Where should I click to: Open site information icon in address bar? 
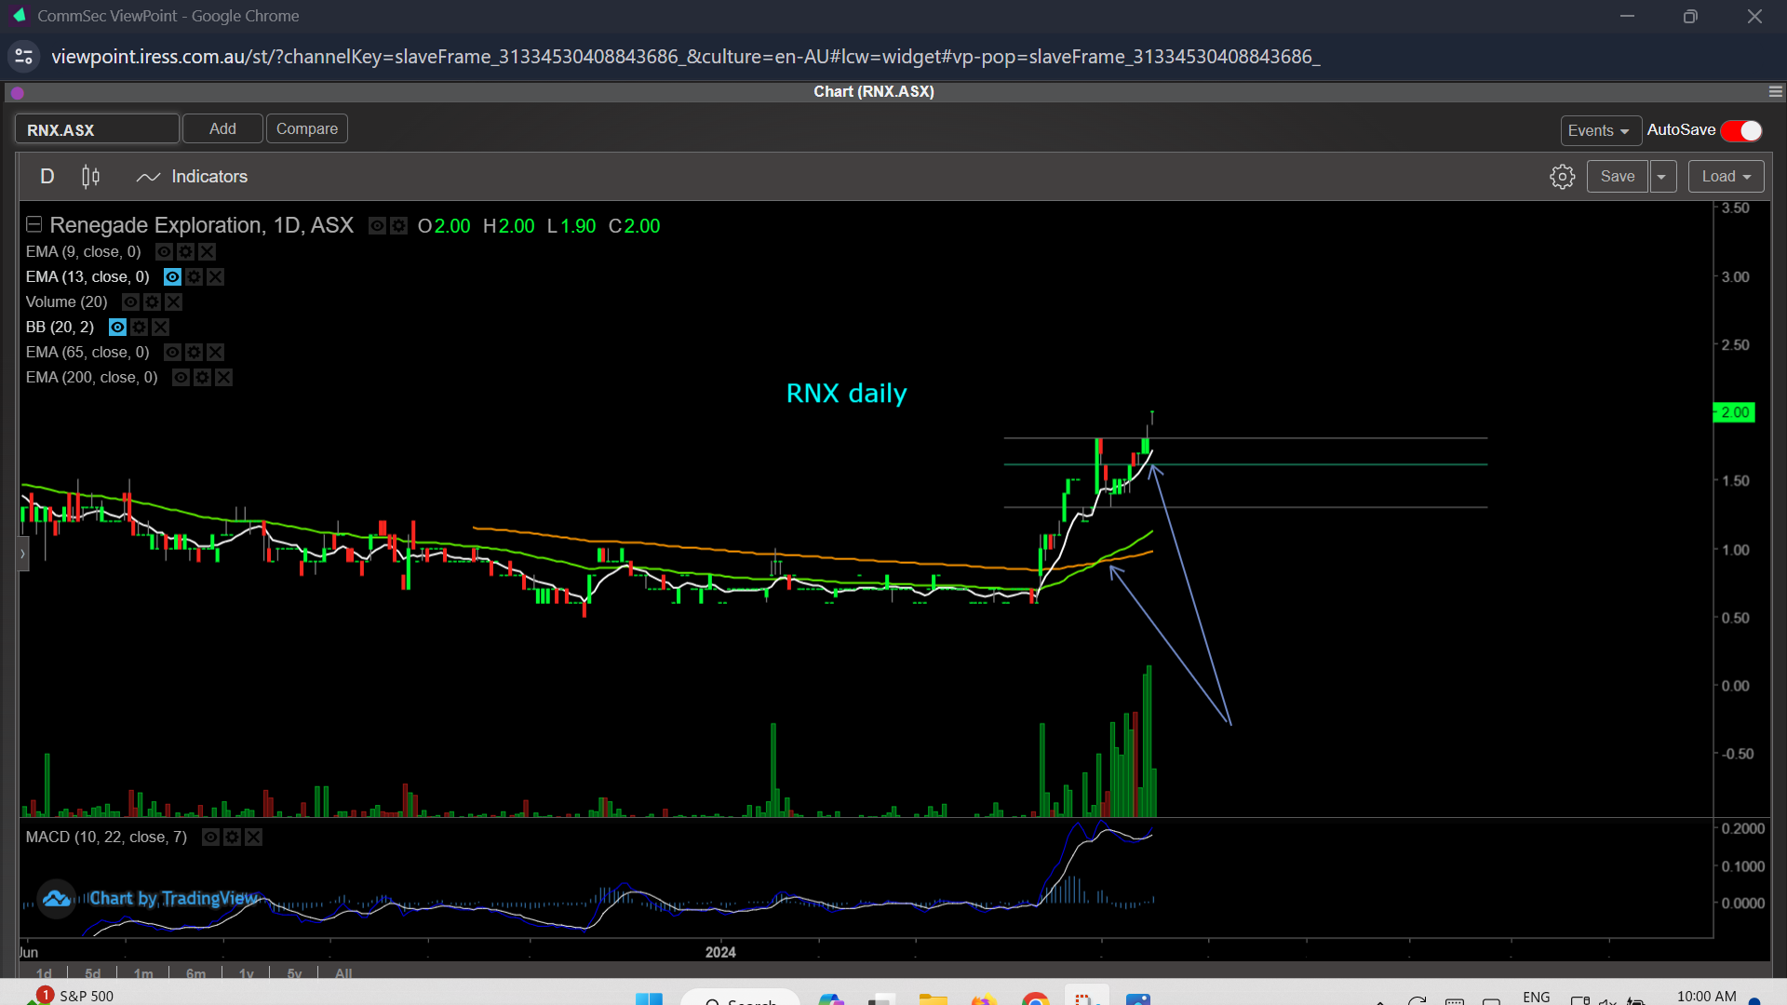(24, 57)
